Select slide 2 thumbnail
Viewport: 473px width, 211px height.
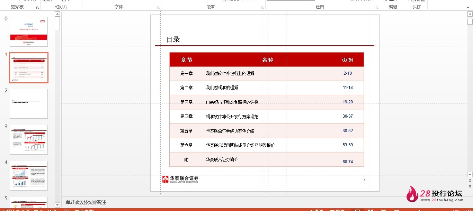[29, 104]
